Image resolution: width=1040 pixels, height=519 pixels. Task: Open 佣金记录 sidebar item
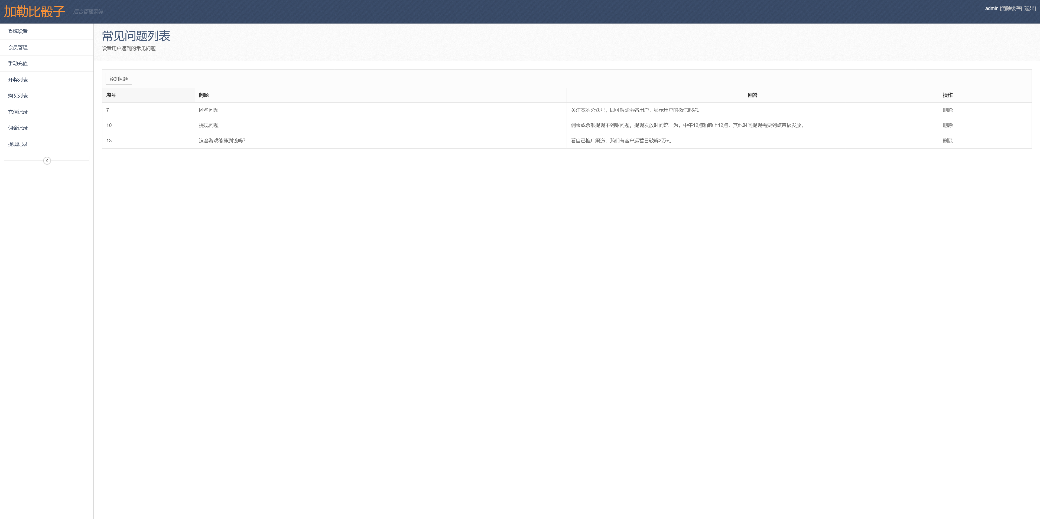(x=18, y=128)
